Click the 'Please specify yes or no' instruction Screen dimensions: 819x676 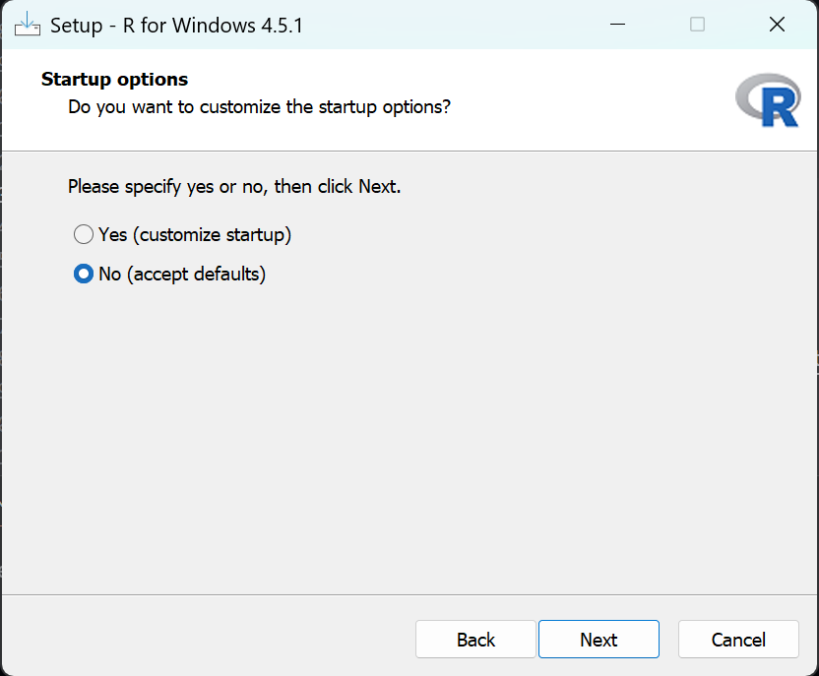[x=234, y=186]
